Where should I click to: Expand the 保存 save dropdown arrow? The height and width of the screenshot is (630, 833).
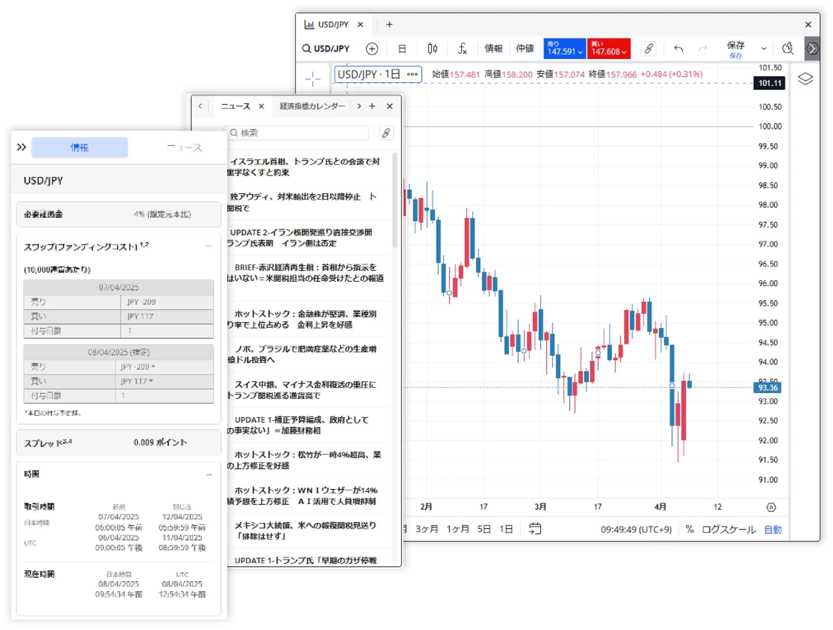(x=764, y=48)
